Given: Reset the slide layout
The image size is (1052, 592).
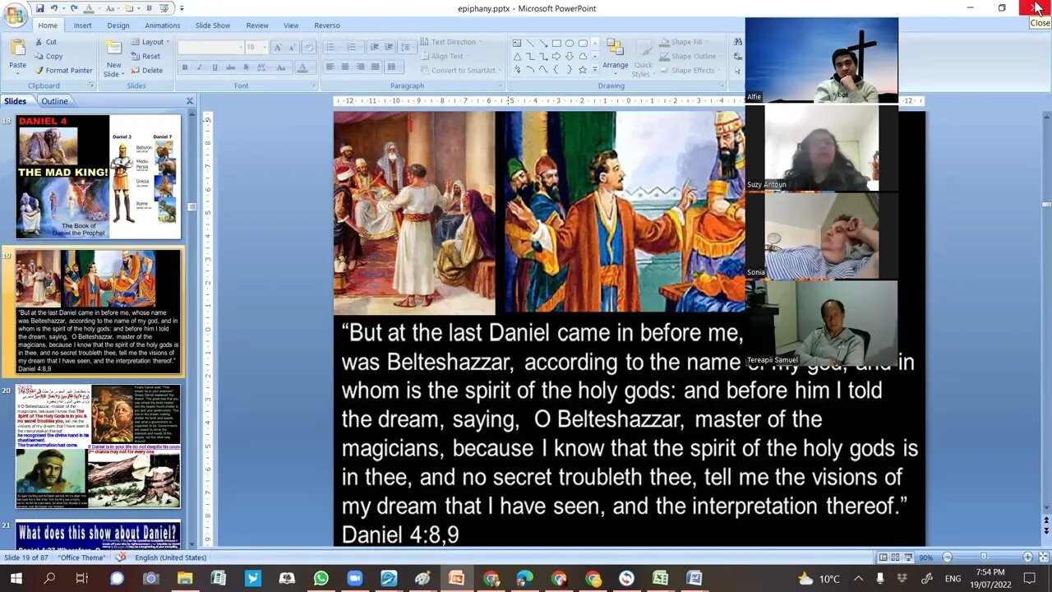Looking at the screenshot, I should coord(145,56).
